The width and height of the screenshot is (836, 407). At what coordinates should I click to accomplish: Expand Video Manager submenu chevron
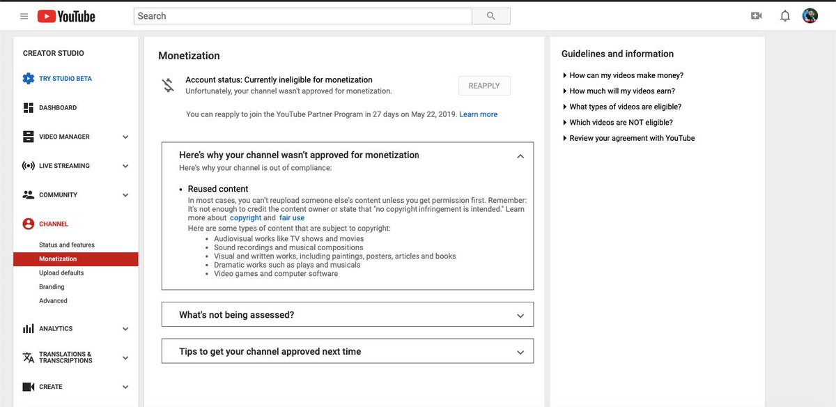pos(125,137)
